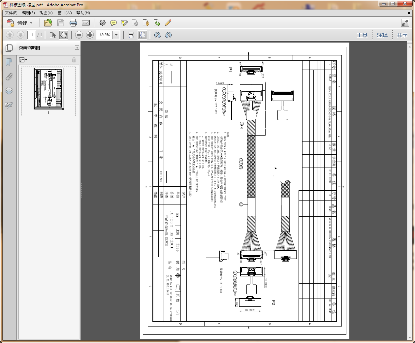Click the email envelope icon
The width and height of the screenshot is (415, 343).
click(x=86, y=23)
